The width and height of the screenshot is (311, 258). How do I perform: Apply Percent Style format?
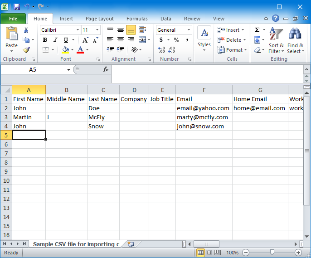click(176, 40)
